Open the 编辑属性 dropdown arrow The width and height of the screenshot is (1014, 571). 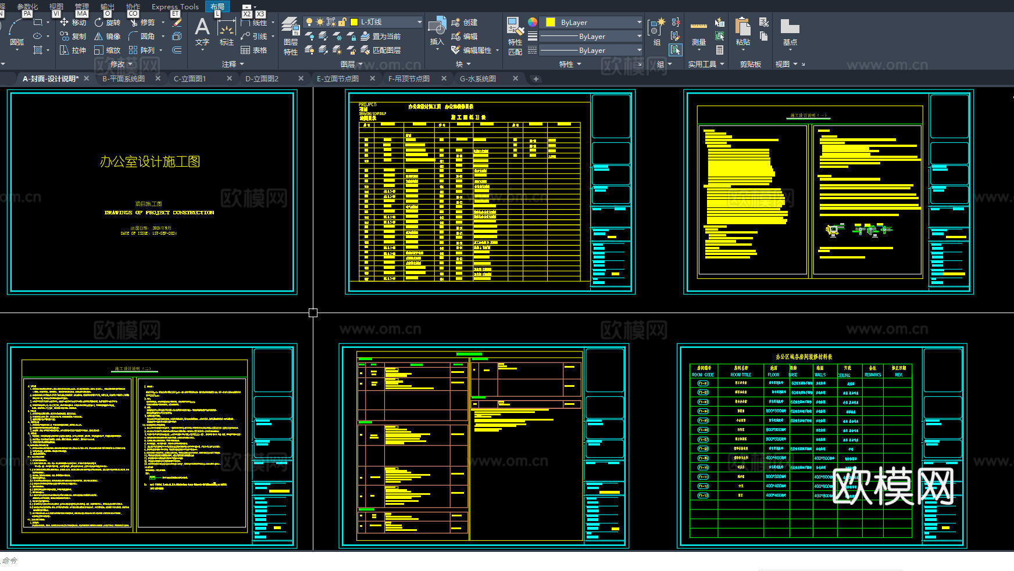(x=498, y=51)
